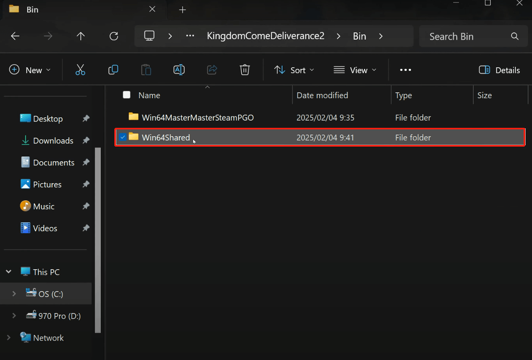
Task: Click the Bin breadcrumb segment
Action: (359, 36)
